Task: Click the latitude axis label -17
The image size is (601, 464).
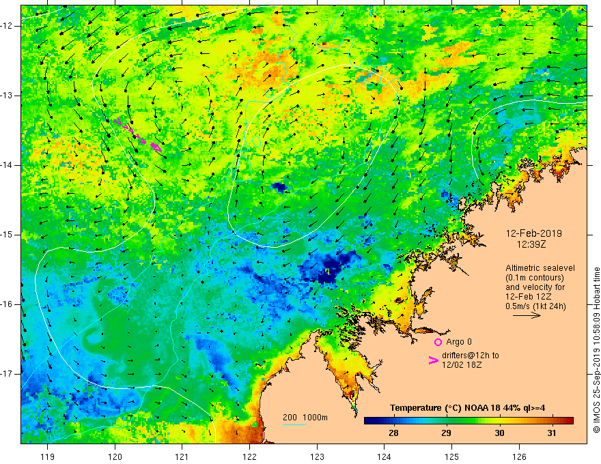Action: (8, 374)
